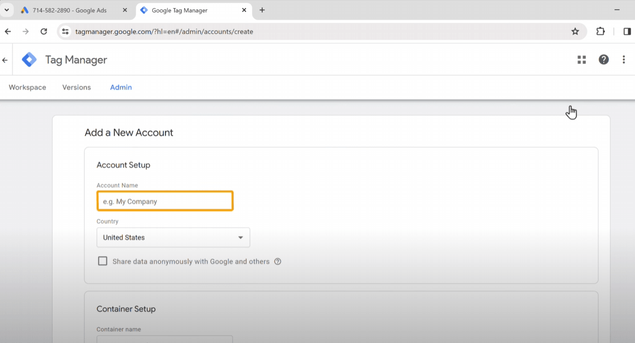
Task: Click help icon beside share data option
Action: [278, 261]
